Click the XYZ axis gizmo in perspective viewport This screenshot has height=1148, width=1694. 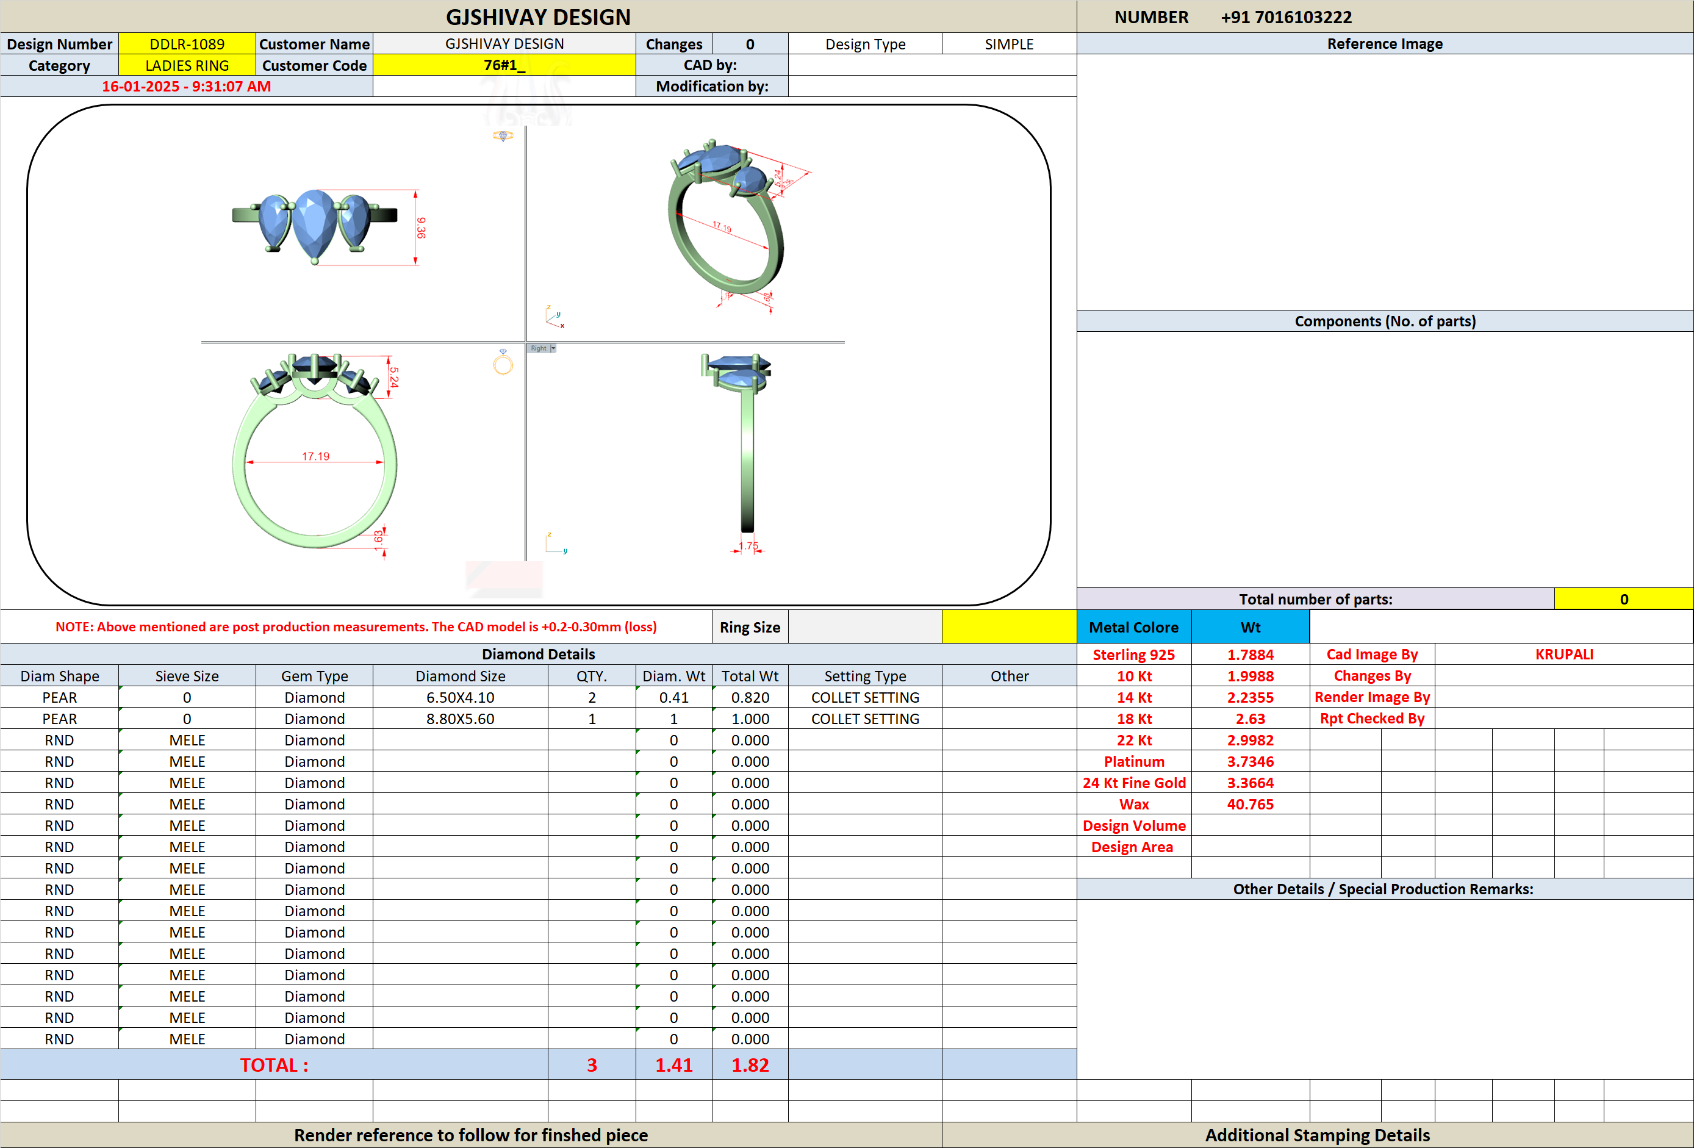554,317
